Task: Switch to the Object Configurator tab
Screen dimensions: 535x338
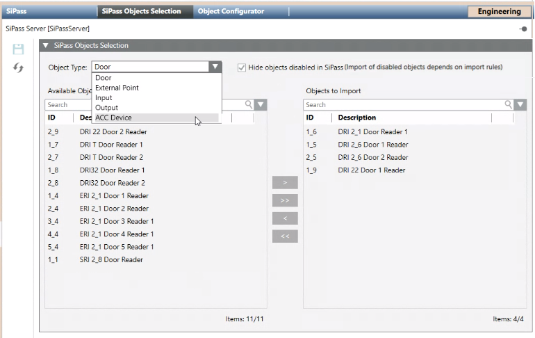Action: coord(231,11)
